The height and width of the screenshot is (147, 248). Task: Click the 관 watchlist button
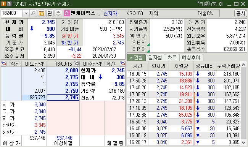tap(50, 13)
